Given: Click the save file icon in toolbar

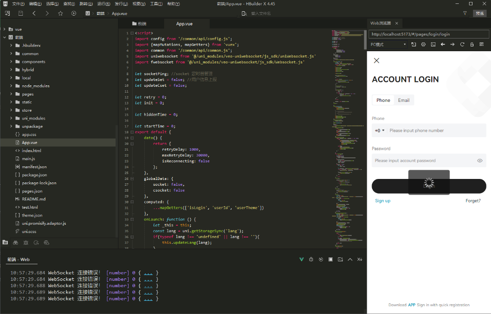Looking at the screenshot, I should (20, 13).
